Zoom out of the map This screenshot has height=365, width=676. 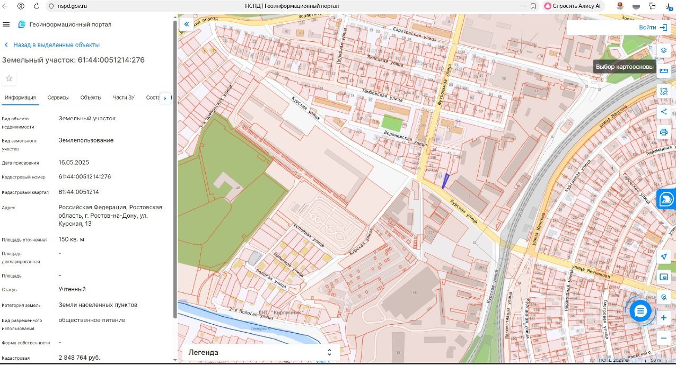pos(663,338)
